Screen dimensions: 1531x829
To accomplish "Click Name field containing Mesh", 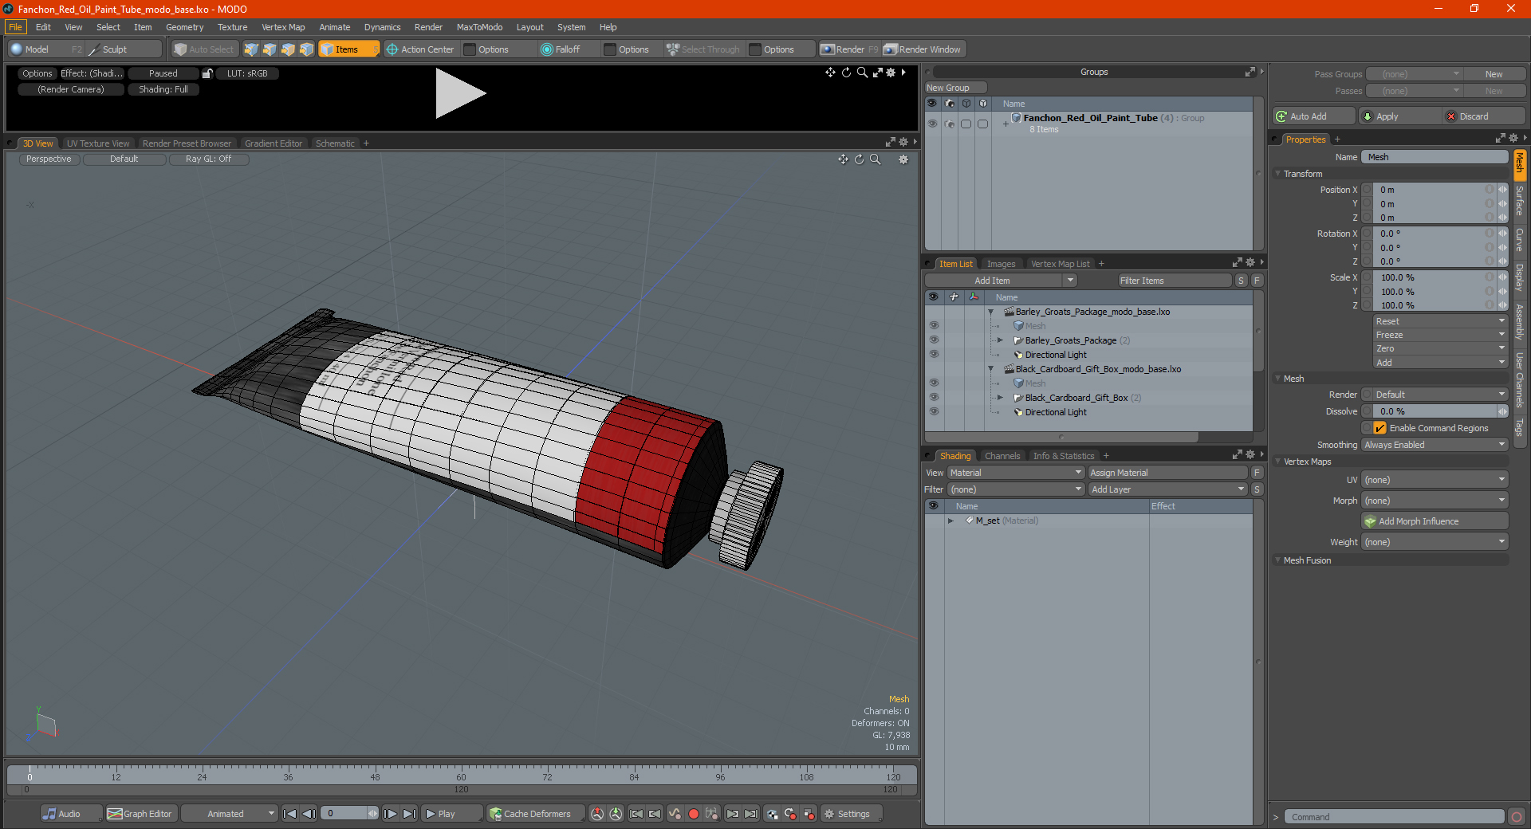I will (1435, 157).
